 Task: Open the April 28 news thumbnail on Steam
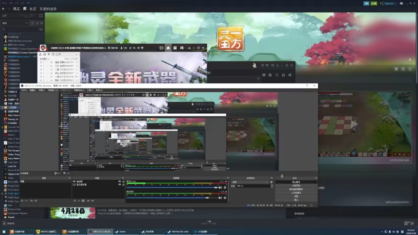coord(73,213)
